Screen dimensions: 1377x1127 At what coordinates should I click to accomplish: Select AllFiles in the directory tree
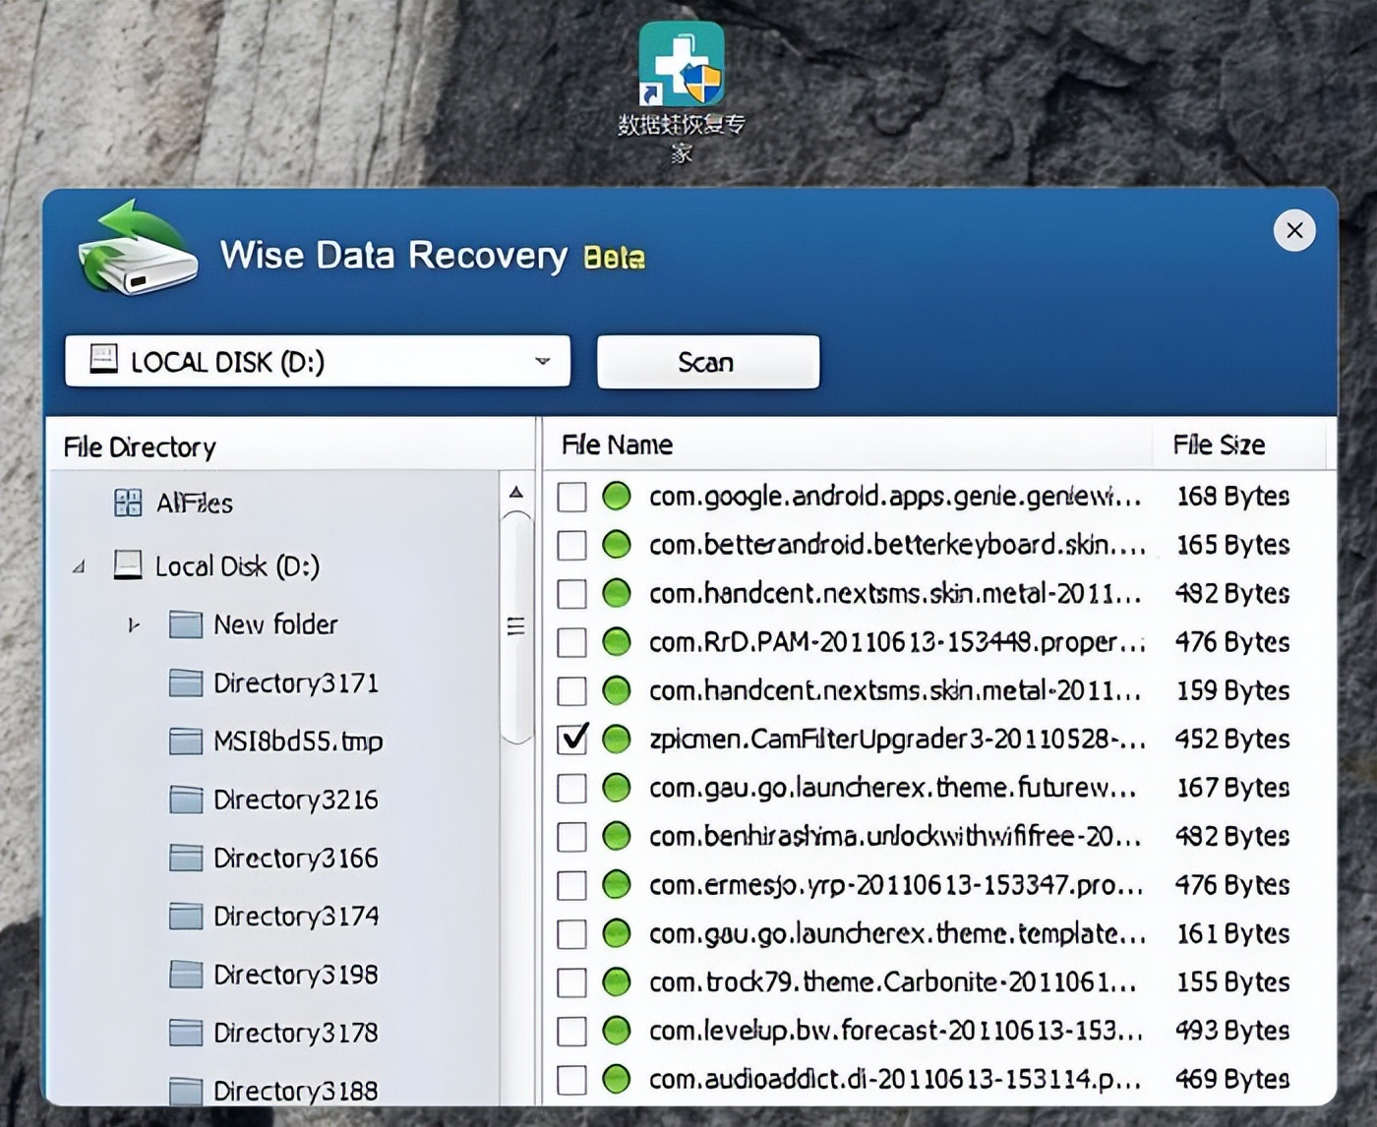coord(195,504)
